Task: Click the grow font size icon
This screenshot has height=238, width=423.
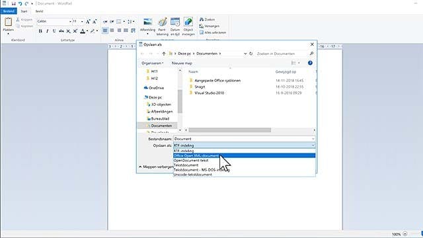Action: pyautogui.click(x=88, y=21)
